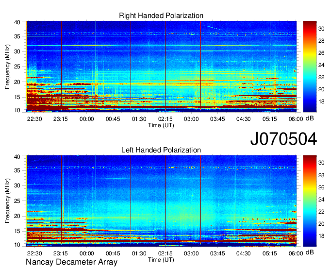The height and width of the screenshot is (268, 330).
Task: Click the "23:15" tick under the Left Handed plot
Action: 61,253
